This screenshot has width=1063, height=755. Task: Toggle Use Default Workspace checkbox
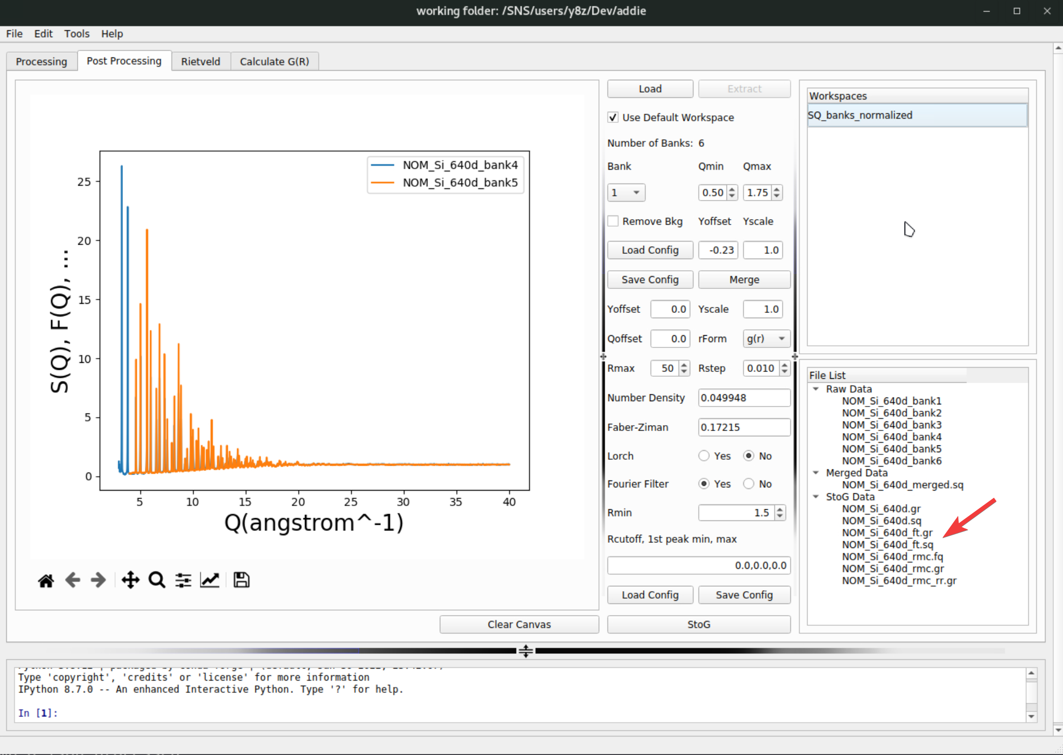tap(613, 118)
